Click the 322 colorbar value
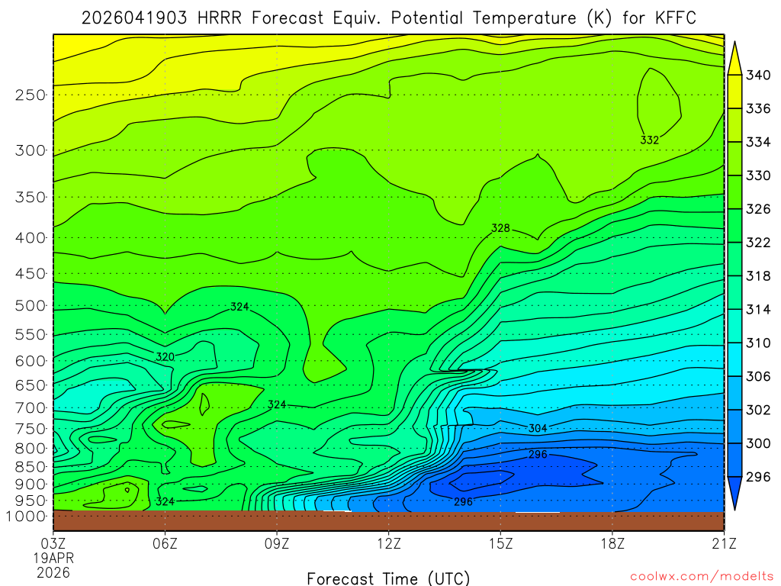Image resolution: width=781 pixels, height=586 pixels. [758, 243]
